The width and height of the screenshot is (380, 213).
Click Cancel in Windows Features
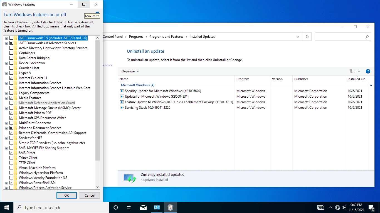[x=90, y=195]
